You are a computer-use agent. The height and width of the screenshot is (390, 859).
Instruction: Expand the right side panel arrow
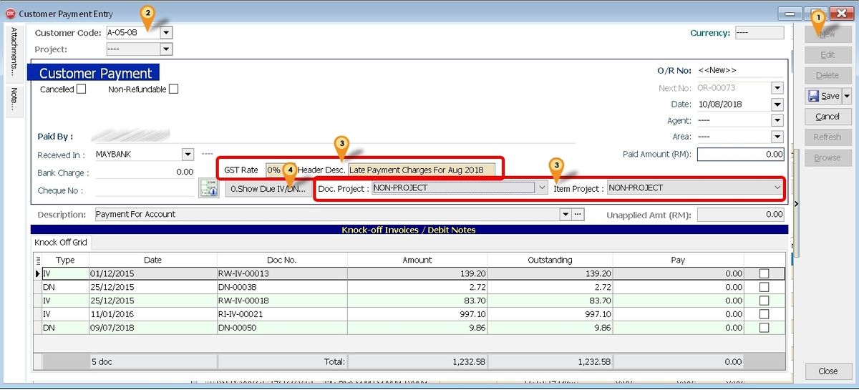(x=796, y=205)
